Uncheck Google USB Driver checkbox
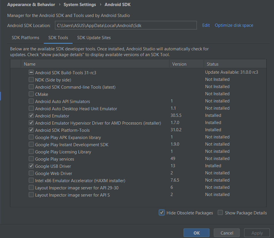274x238 pixels. click(x=31, y=166)
